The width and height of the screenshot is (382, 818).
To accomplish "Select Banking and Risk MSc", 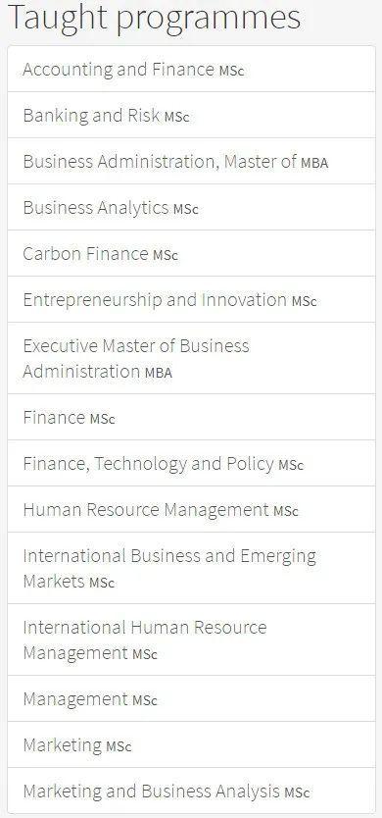I will pos(191,116).
